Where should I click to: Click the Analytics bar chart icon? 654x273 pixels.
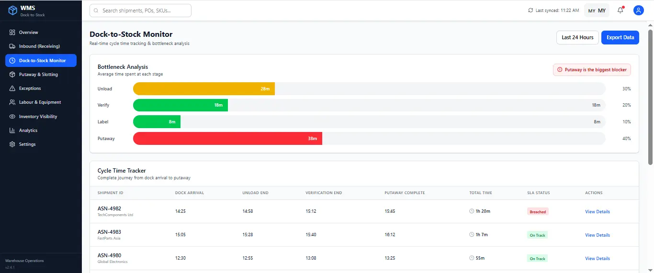[x=12, y=131]
